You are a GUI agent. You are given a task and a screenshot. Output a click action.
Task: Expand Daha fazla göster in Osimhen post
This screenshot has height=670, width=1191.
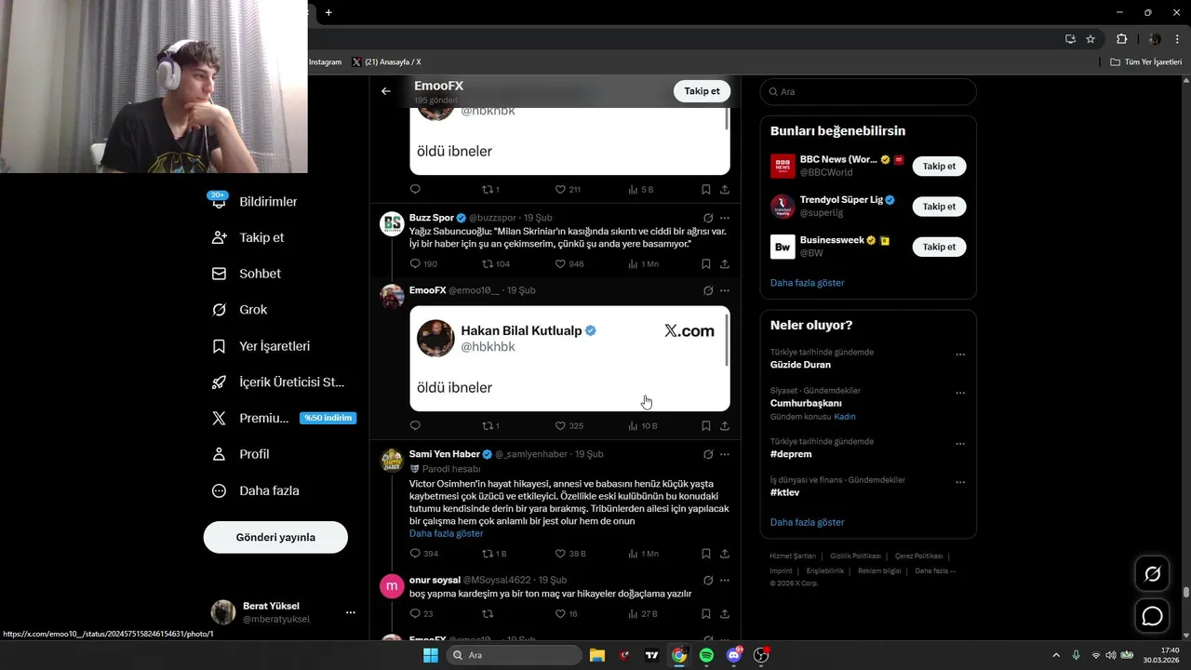(446, 534)
